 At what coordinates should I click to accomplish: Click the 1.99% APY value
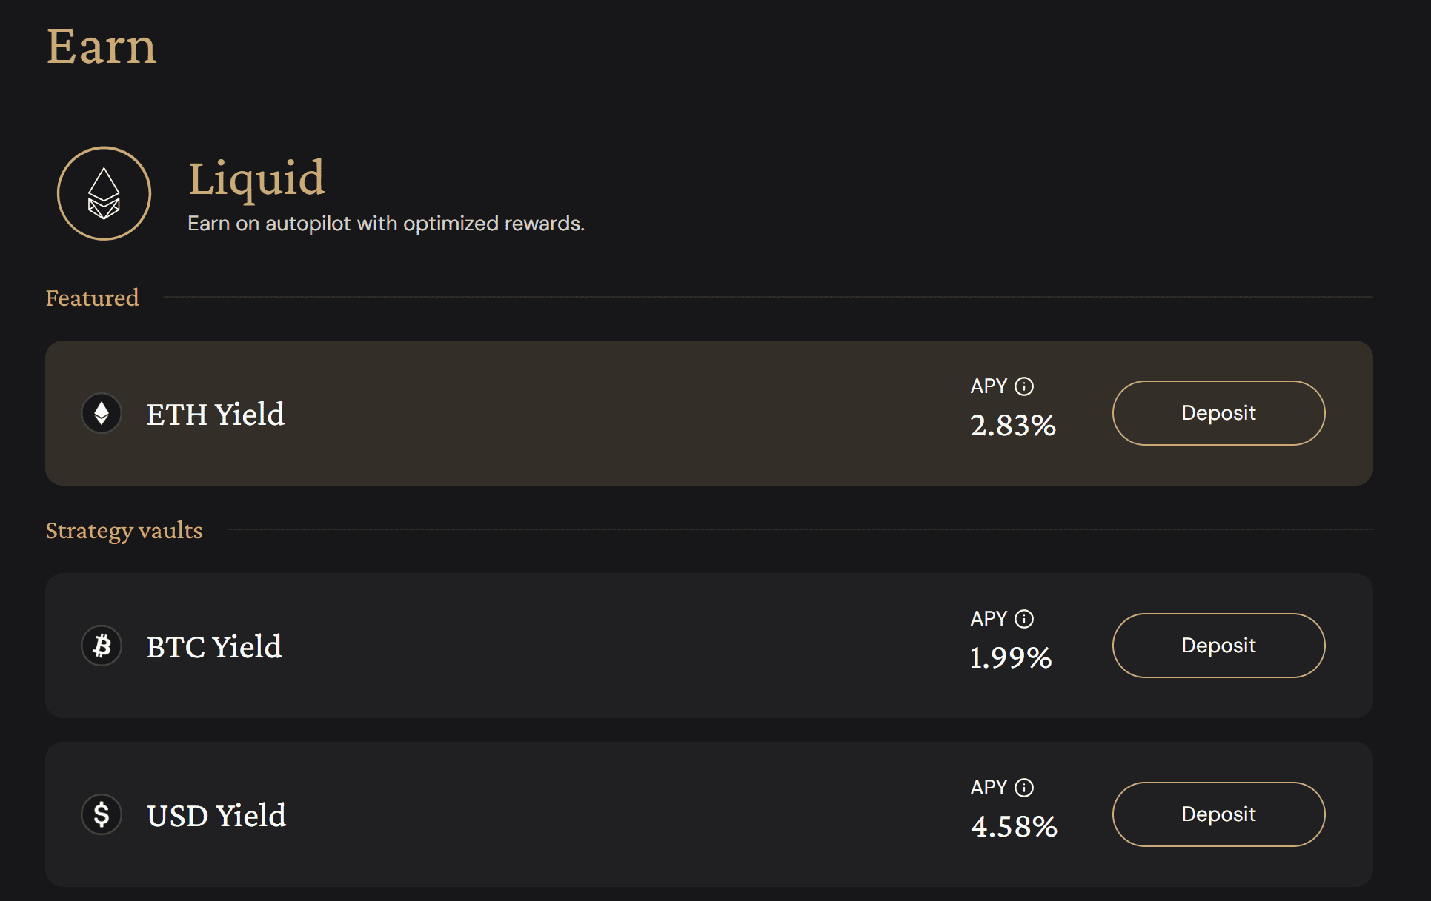(1011, 658)
